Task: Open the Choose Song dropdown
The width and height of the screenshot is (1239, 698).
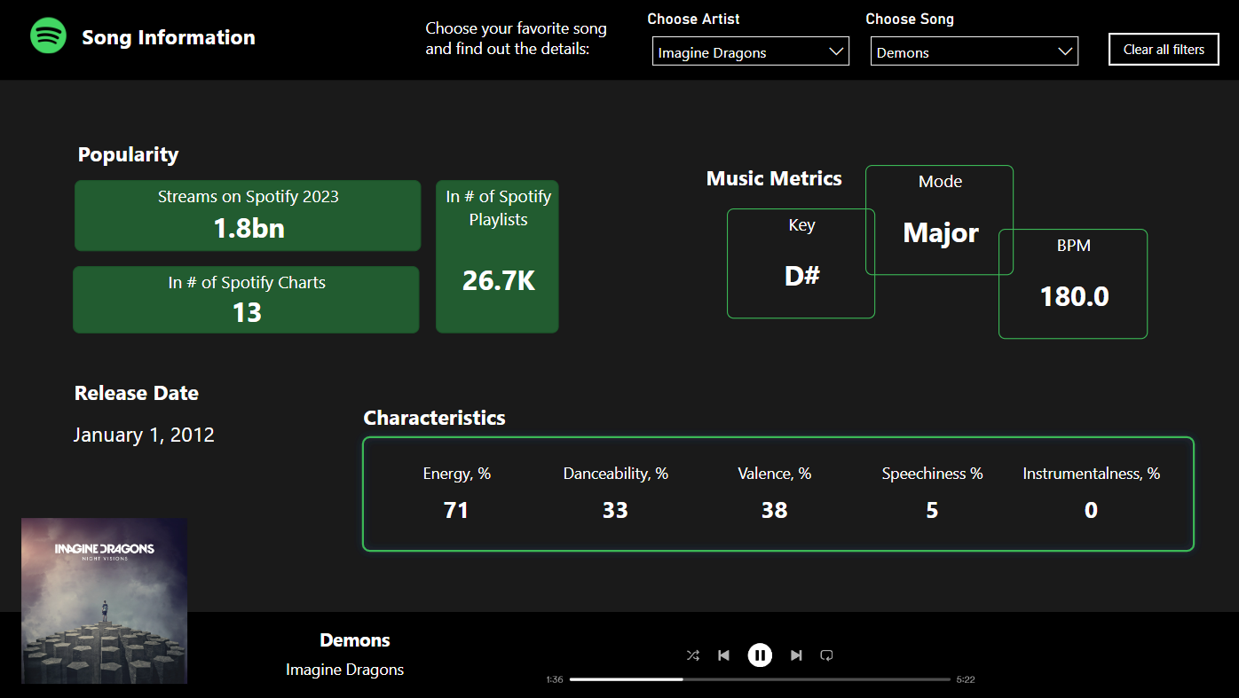Action: tap(975, 51)
